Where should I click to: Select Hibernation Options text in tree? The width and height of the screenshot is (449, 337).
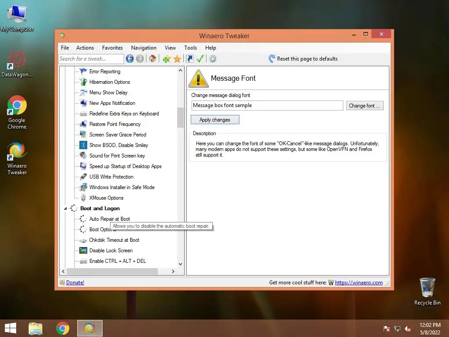click(110, 82)
